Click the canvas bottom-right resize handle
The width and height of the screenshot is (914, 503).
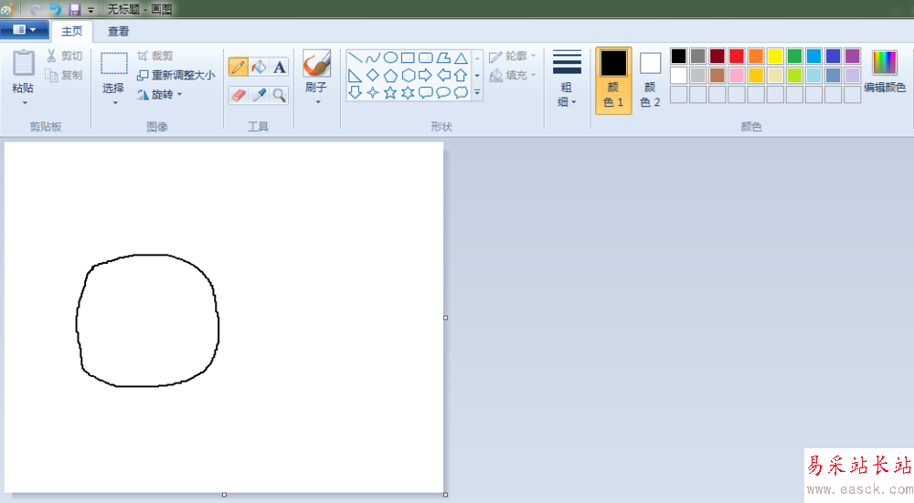coord(445,494)
